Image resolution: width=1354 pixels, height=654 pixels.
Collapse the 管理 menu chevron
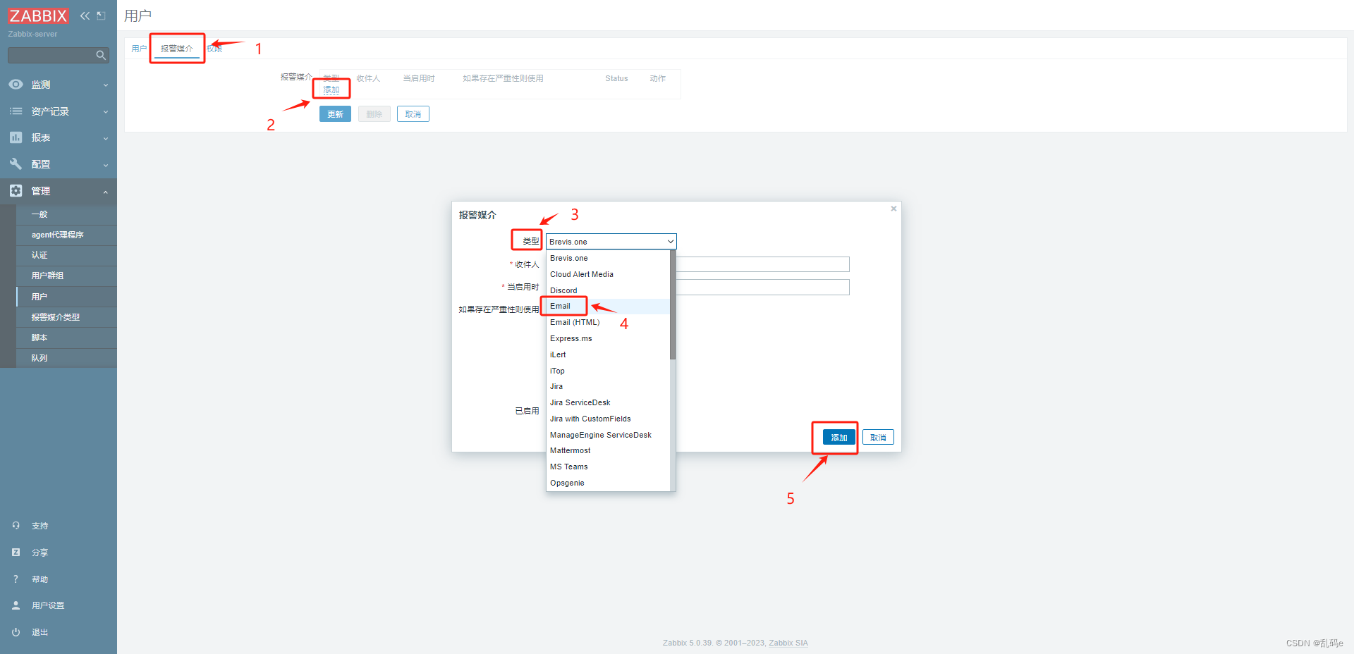pos(106,192)
